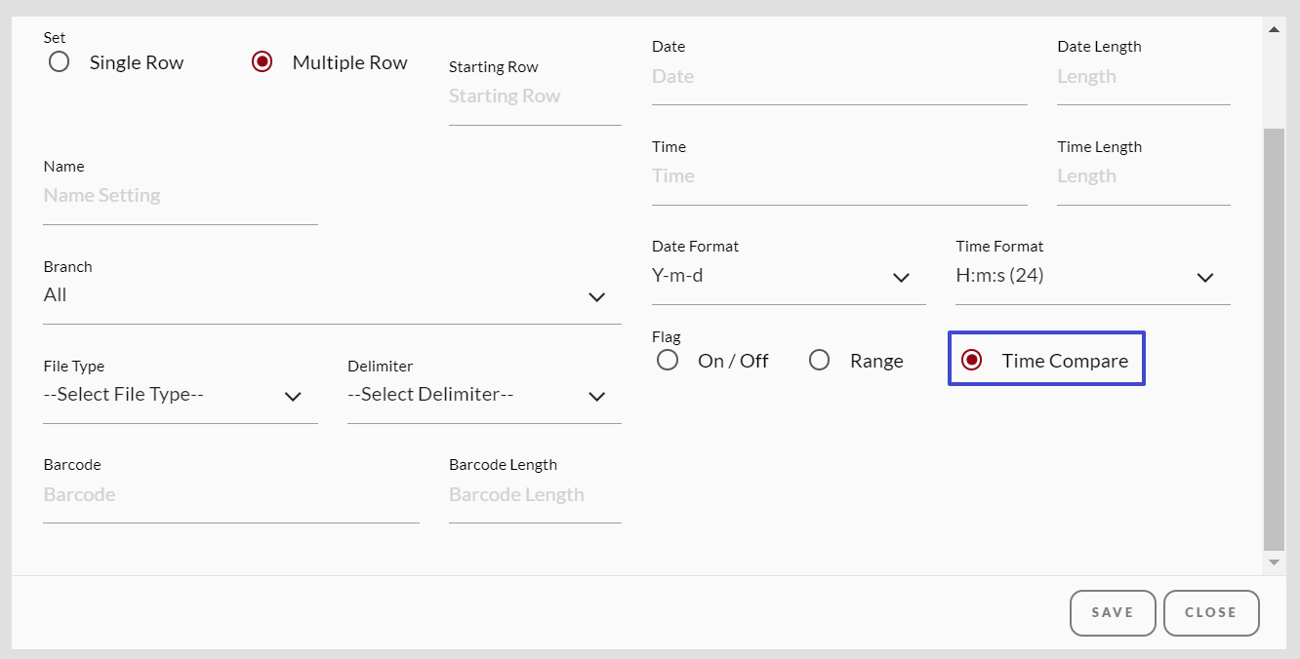
Task: Click the chevron arrow beside Select Delimiter
Action: pos(597,396)
